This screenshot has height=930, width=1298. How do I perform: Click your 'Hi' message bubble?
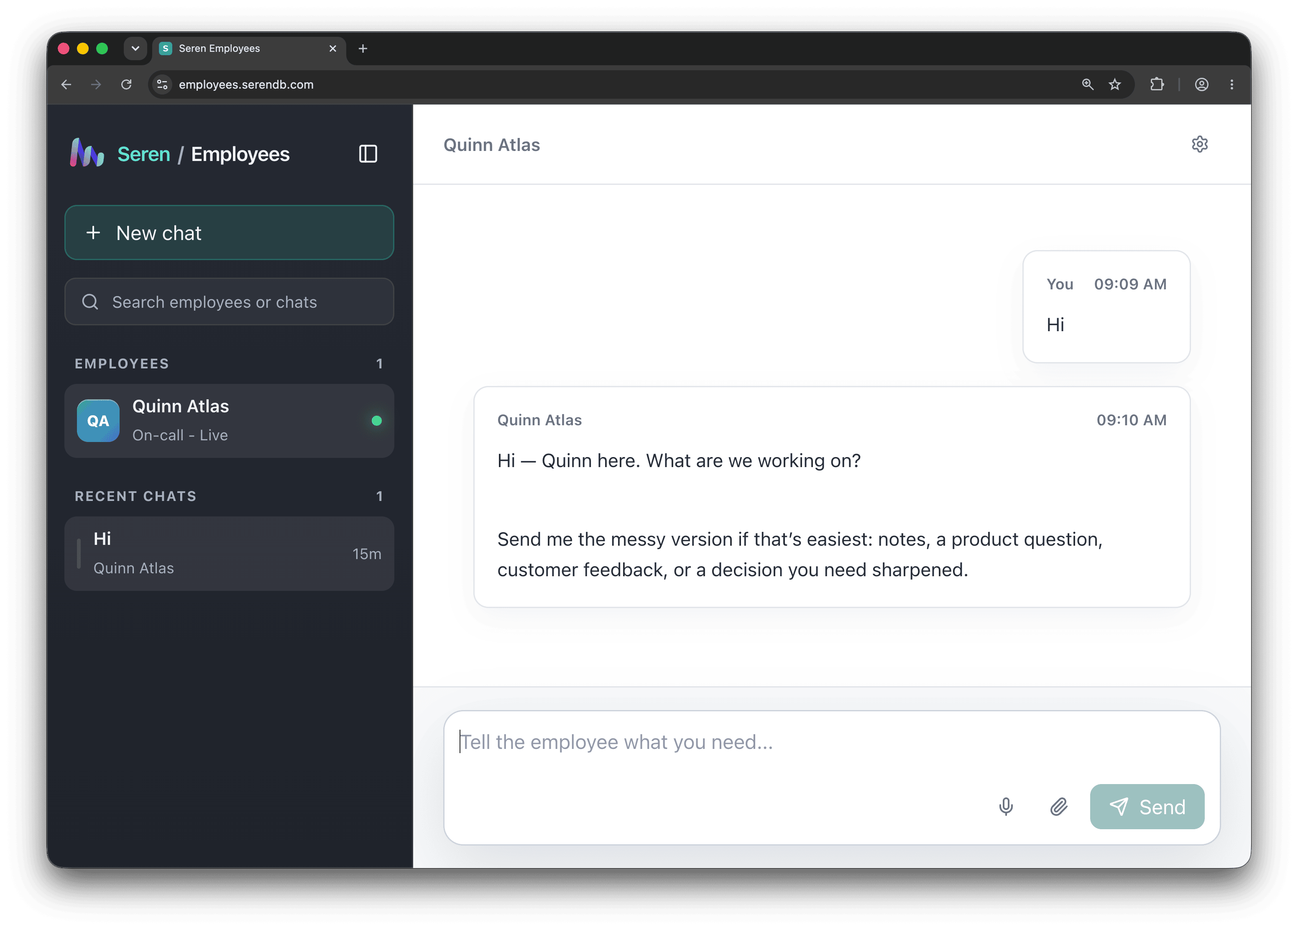coord(1106,306)
